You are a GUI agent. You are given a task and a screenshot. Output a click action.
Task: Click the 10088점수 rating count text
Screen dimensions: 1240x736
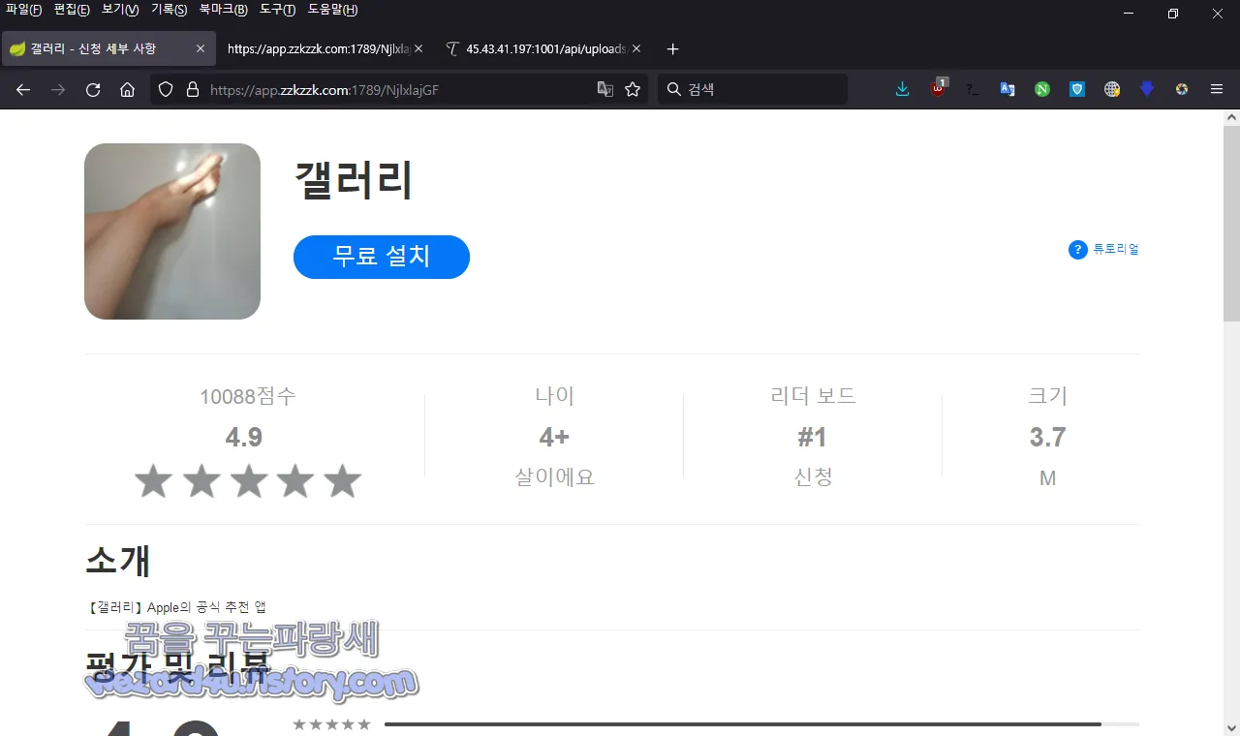[248, 396]
